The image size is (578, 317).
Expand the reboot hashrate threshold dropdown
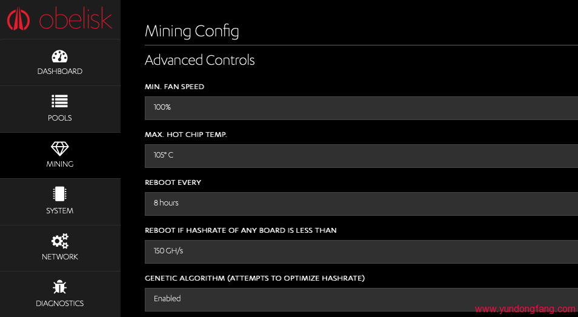click(x=361, y=251)
